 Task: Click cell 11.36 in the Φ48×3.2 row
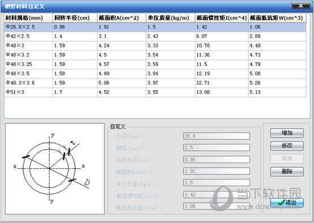pos(221,55)
